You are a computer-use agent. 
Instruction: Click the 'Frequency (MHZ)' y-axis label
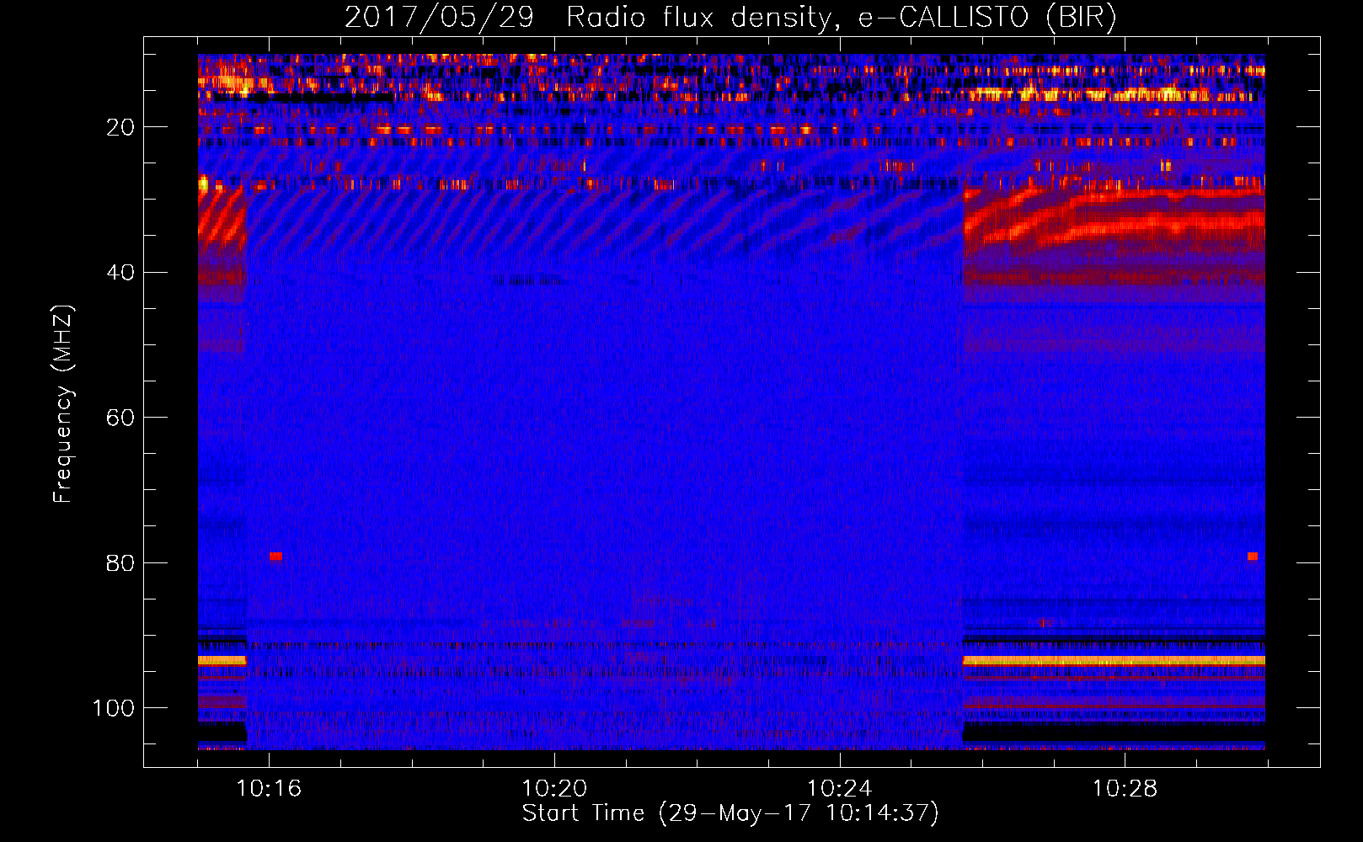click(x=63, y=403)
